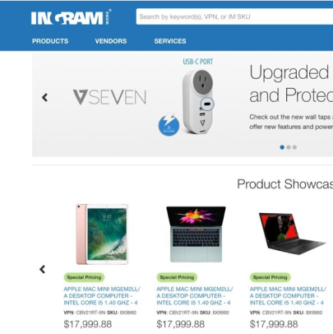Open the Services menu

coord(170,41)
